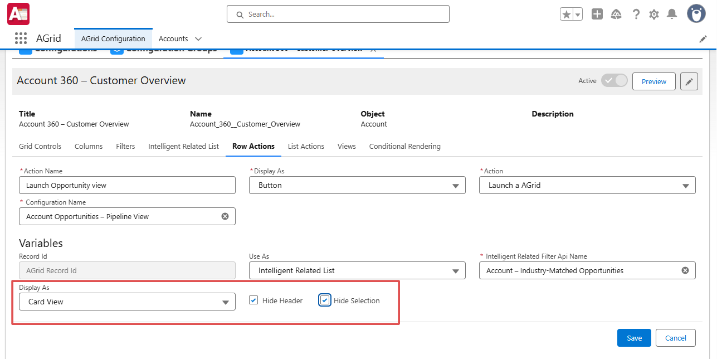Click the pencil edit button next to Preview

point(689,81)
